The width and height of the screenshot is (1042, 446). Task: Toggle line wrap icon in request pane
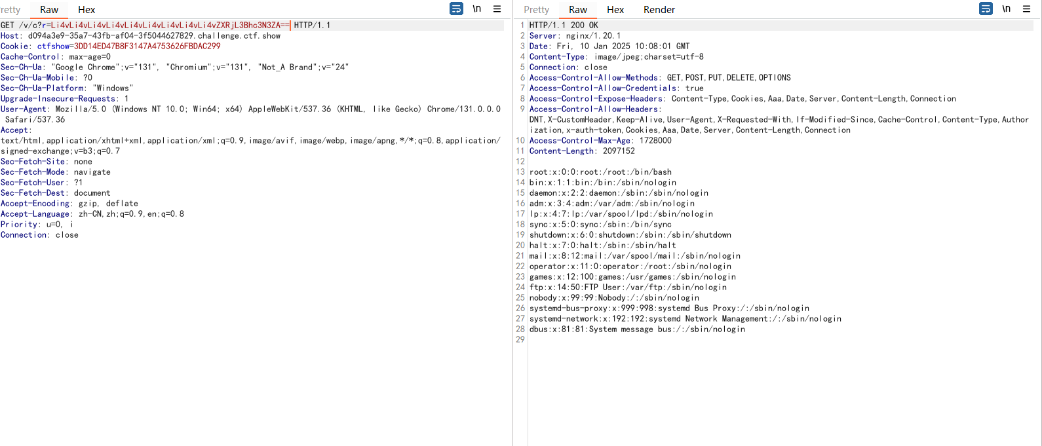pos(456,9)
